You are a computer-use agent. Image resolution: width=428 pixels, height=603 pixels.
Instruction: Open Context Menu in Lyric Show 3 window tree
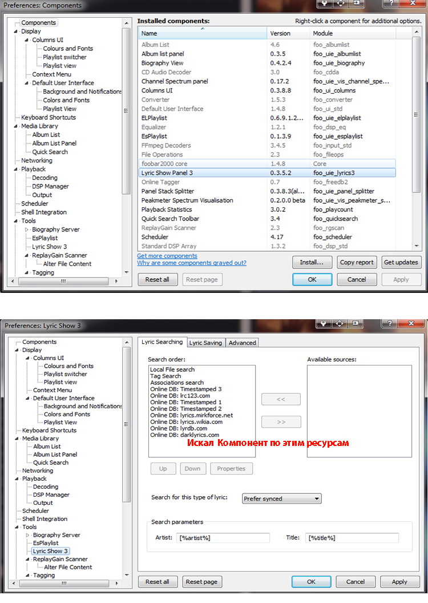53,391
